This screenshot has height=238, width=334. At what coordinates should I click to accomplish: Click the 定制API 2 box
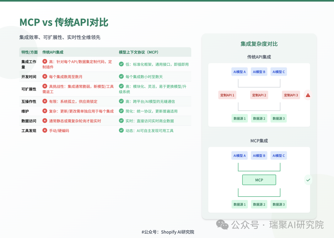click(x=259, y=95)
